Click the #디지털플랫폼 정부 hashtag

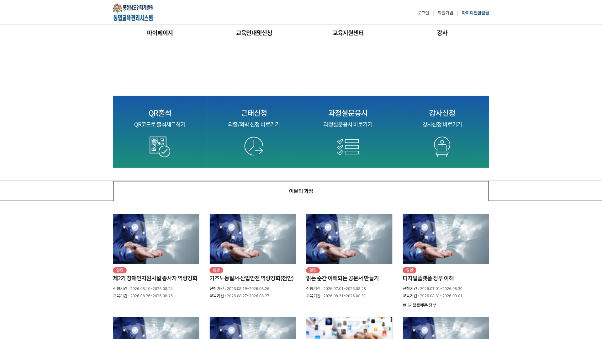click(x=419, y=305)
